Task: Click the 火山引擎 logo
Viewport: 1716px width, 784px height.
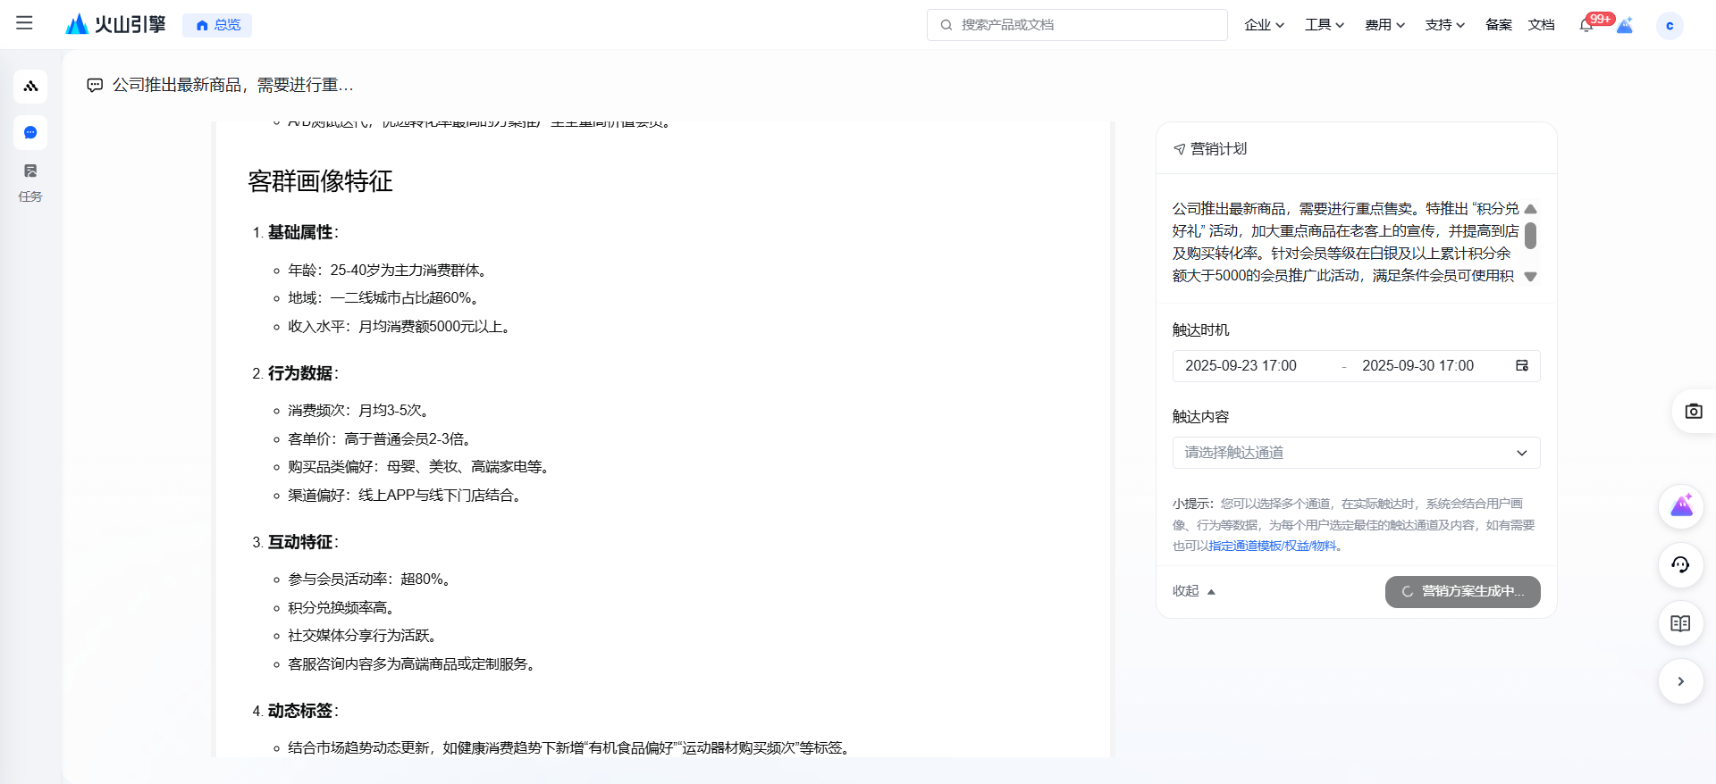Action: [x=116, y=24]
